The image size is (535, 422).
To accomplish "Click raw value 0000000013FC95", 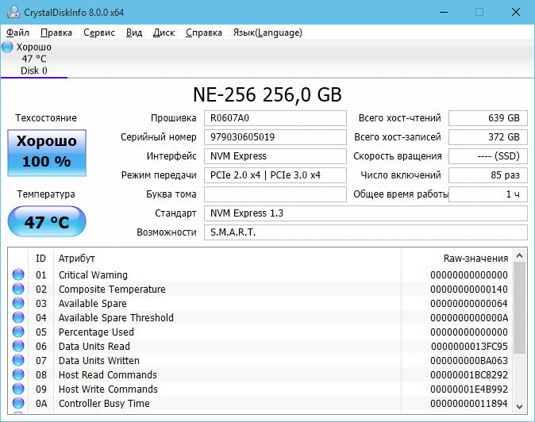I will pos(469,347).
